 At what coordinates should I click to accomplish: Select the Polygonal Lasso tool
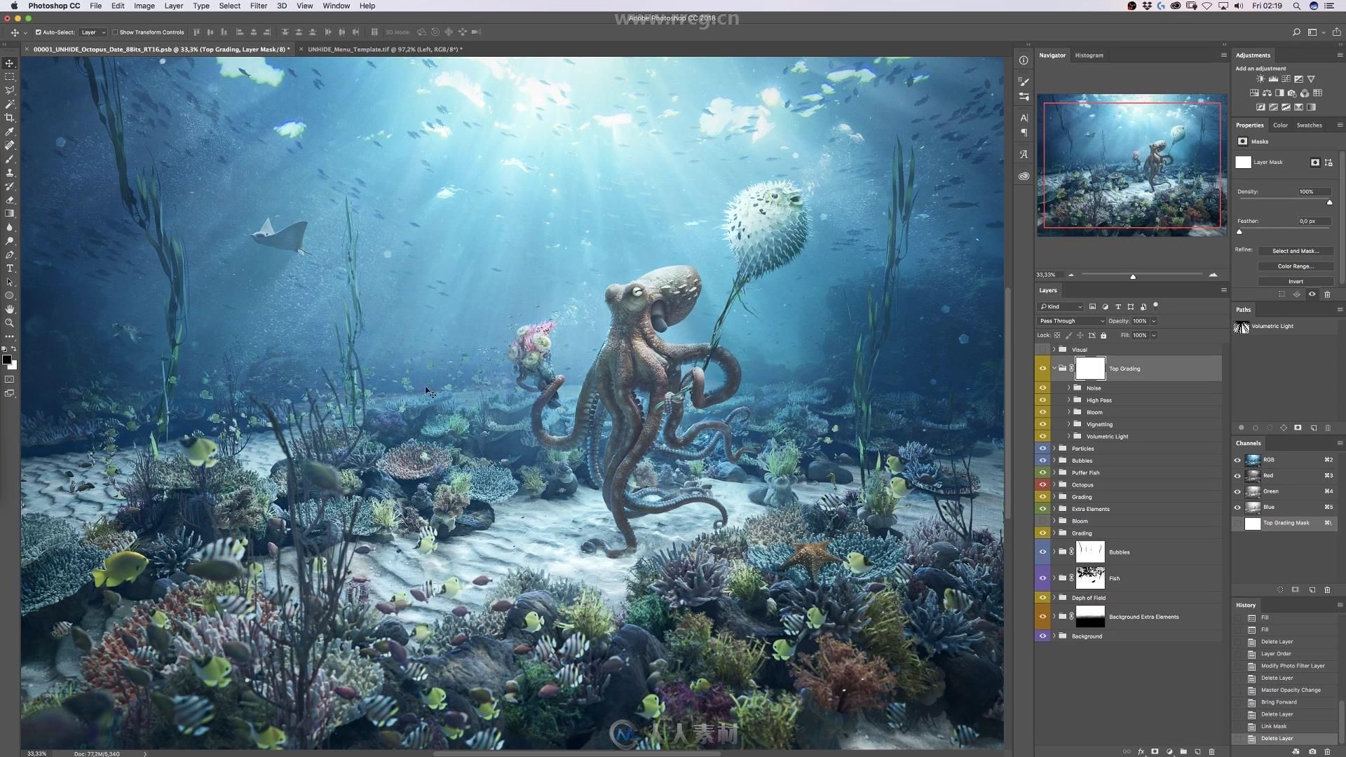tap(10, 90)
